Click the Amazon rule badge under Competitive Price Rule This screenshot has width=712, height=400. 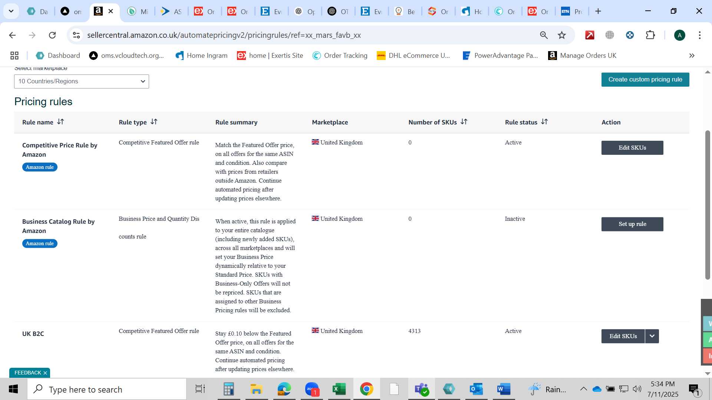(40, 167)
